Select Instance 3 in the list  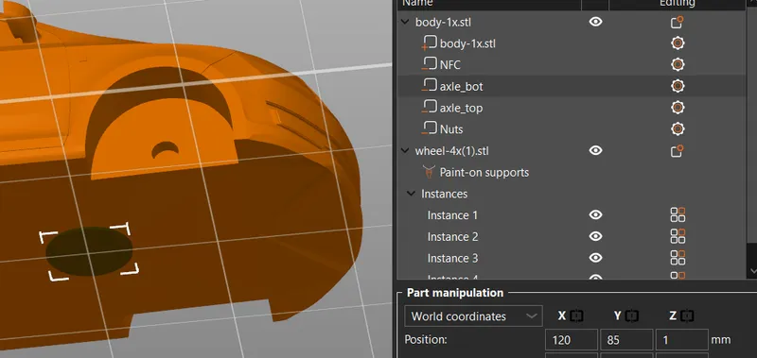tap(572, 258)
